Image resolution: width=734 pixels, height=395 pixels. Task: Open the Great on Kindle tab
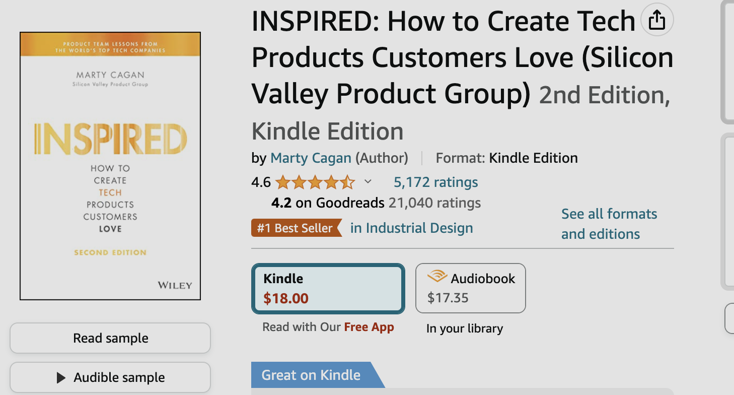(312, 375)
